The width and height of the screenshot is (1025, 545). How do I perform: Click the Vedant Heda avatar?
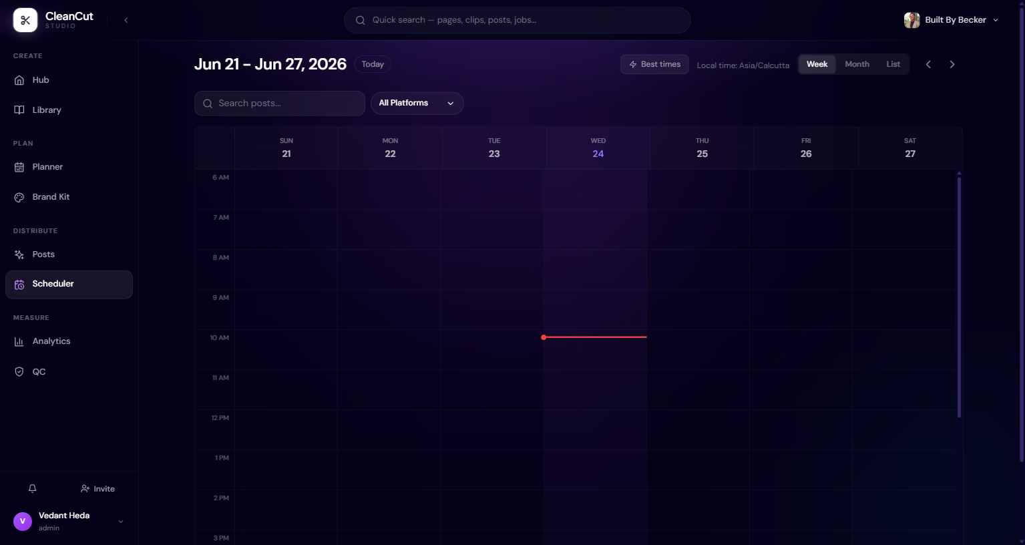[23, 522]
